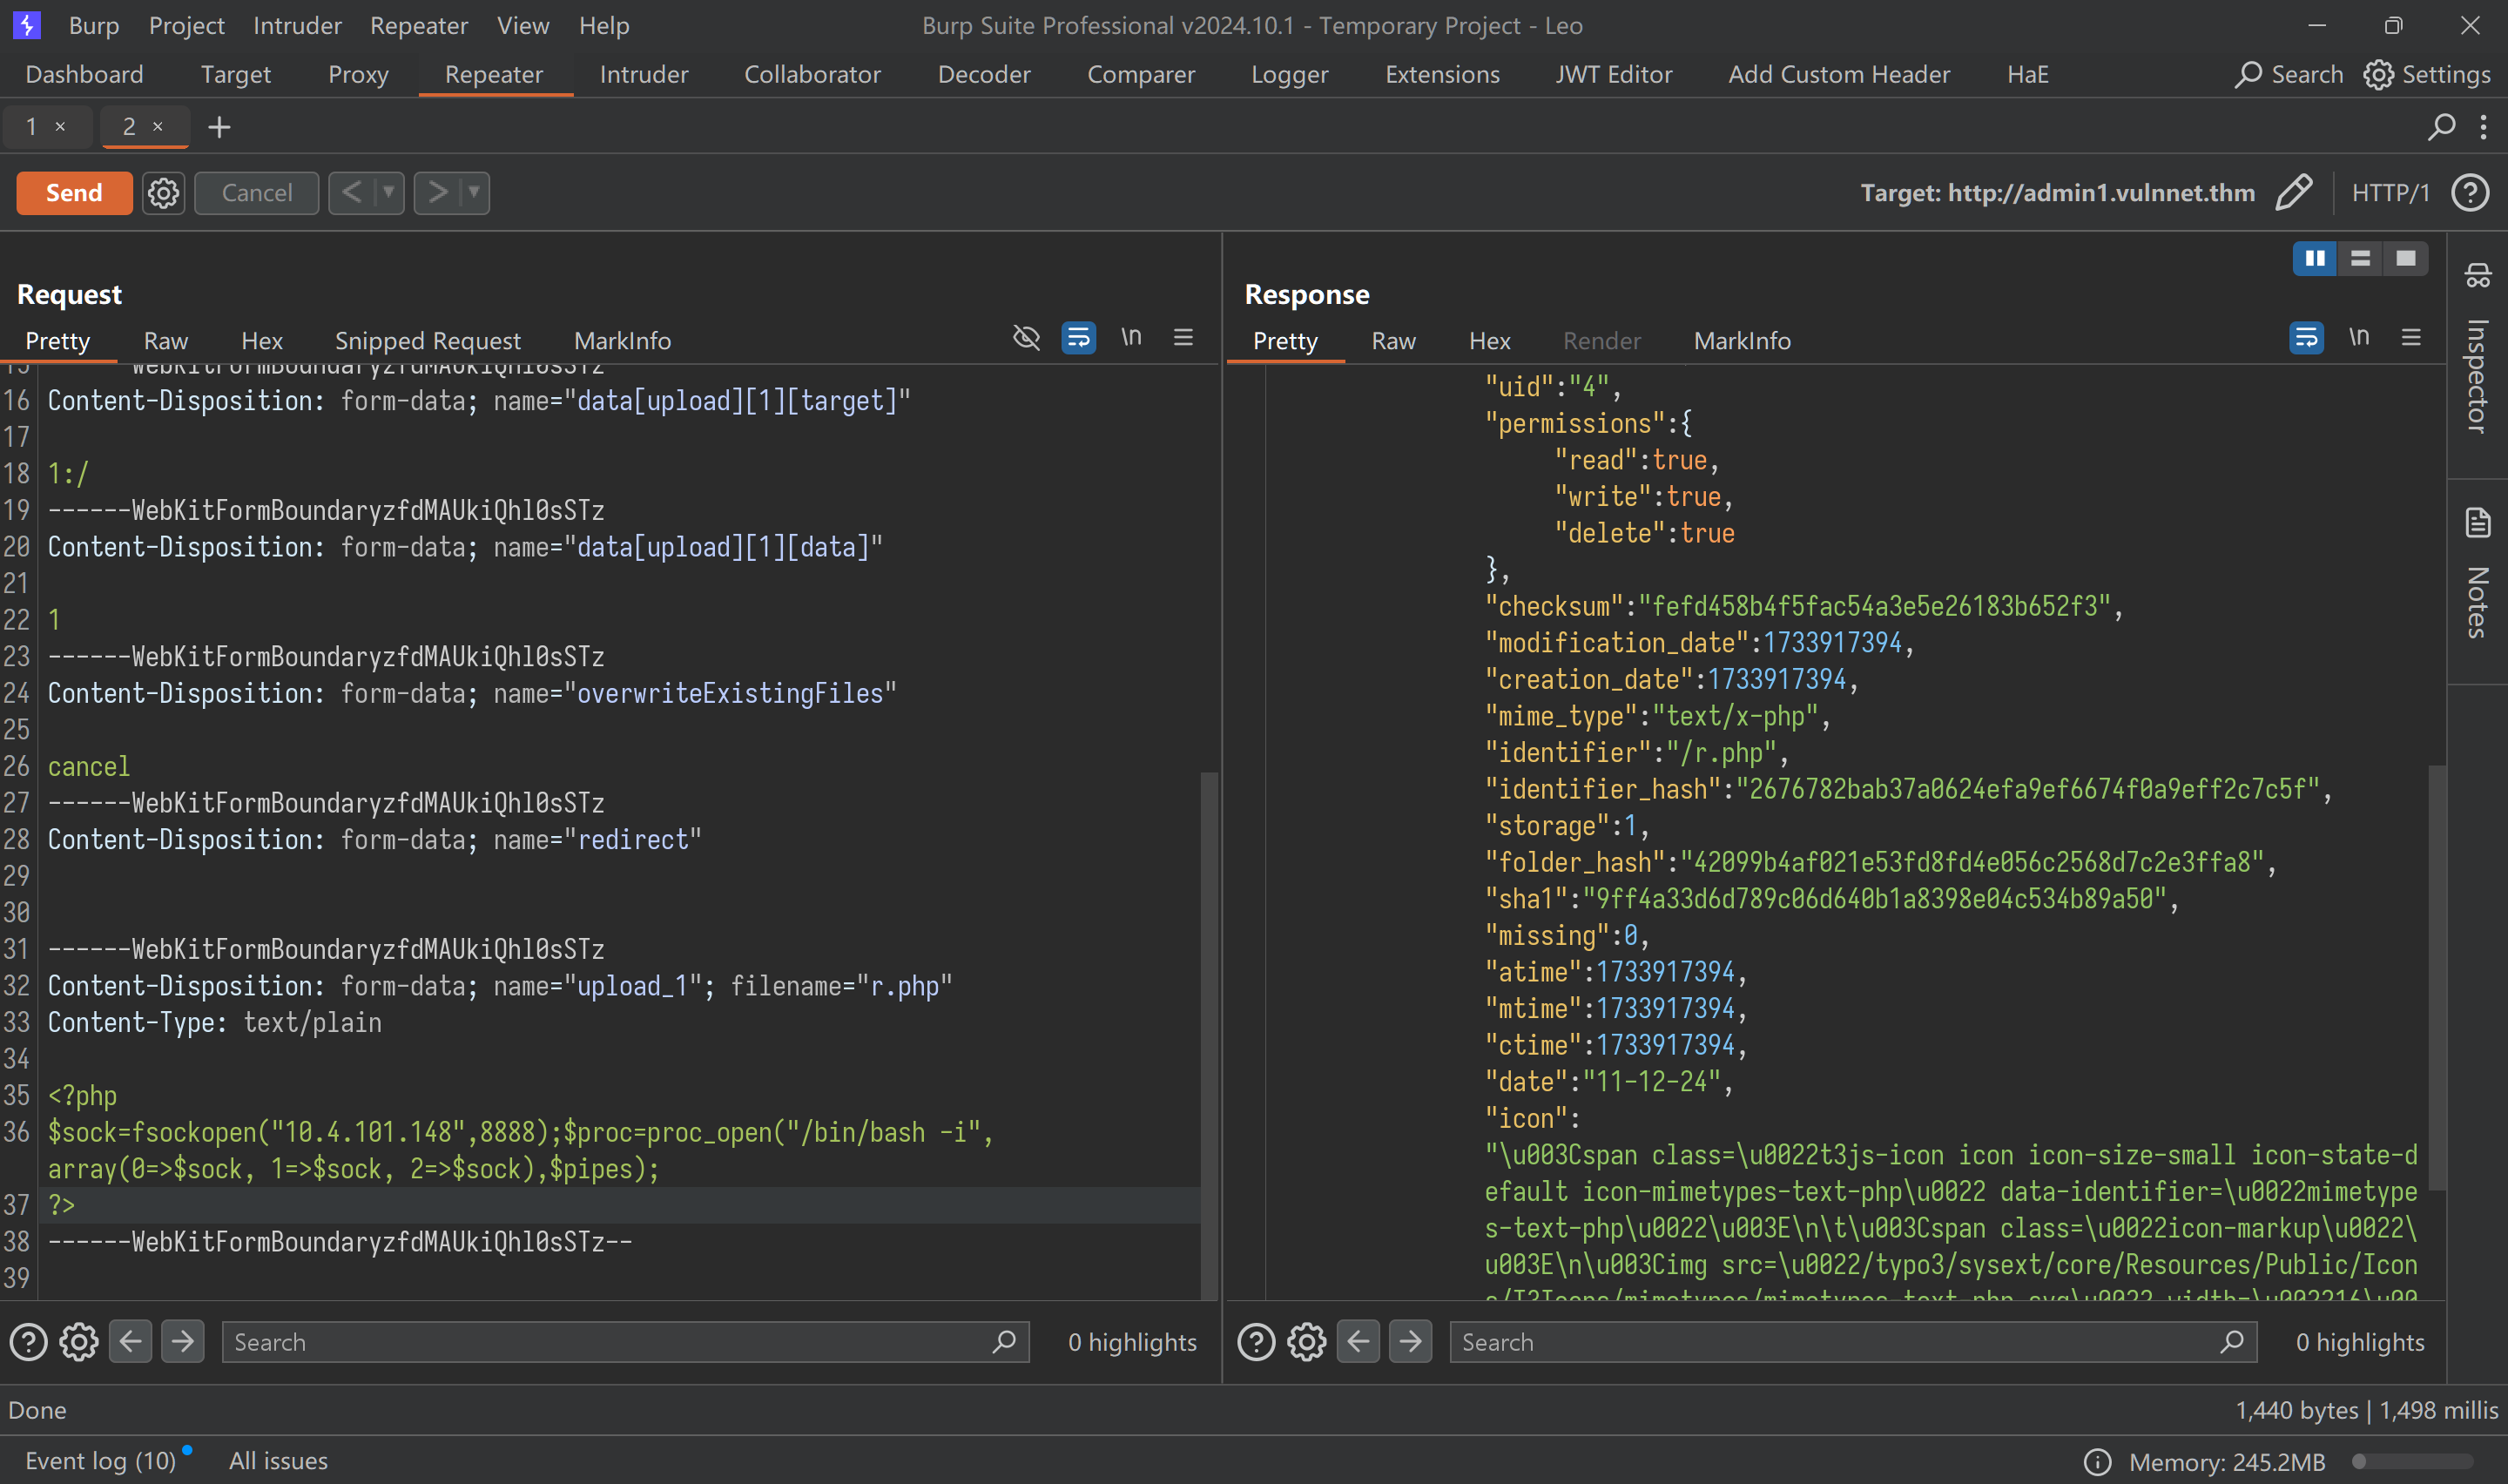
Task: Open Repeater send settings gear
Action: click(x=164, y=193)
